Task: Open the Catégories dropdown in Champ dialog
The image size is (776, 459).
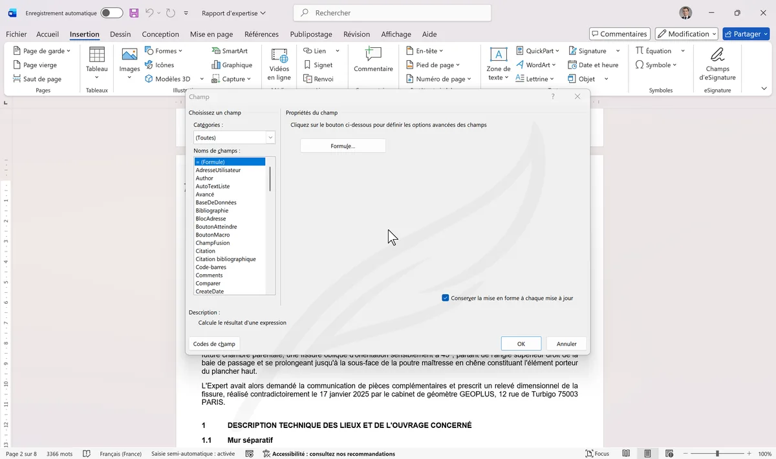Action: click(270, 138)
